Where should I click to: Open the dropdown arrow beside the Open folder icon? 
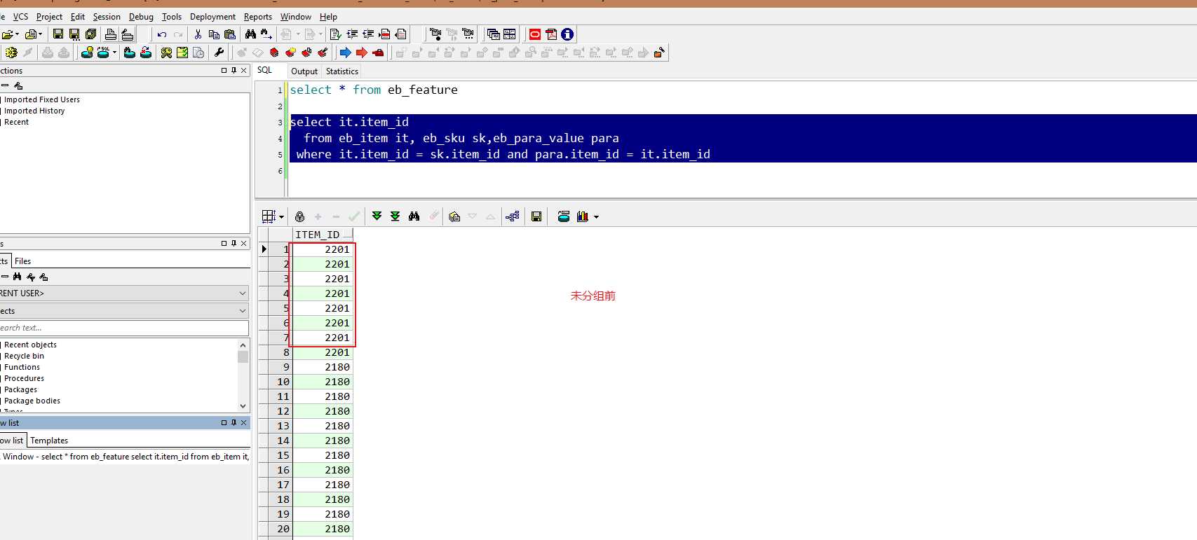(17, 34)
